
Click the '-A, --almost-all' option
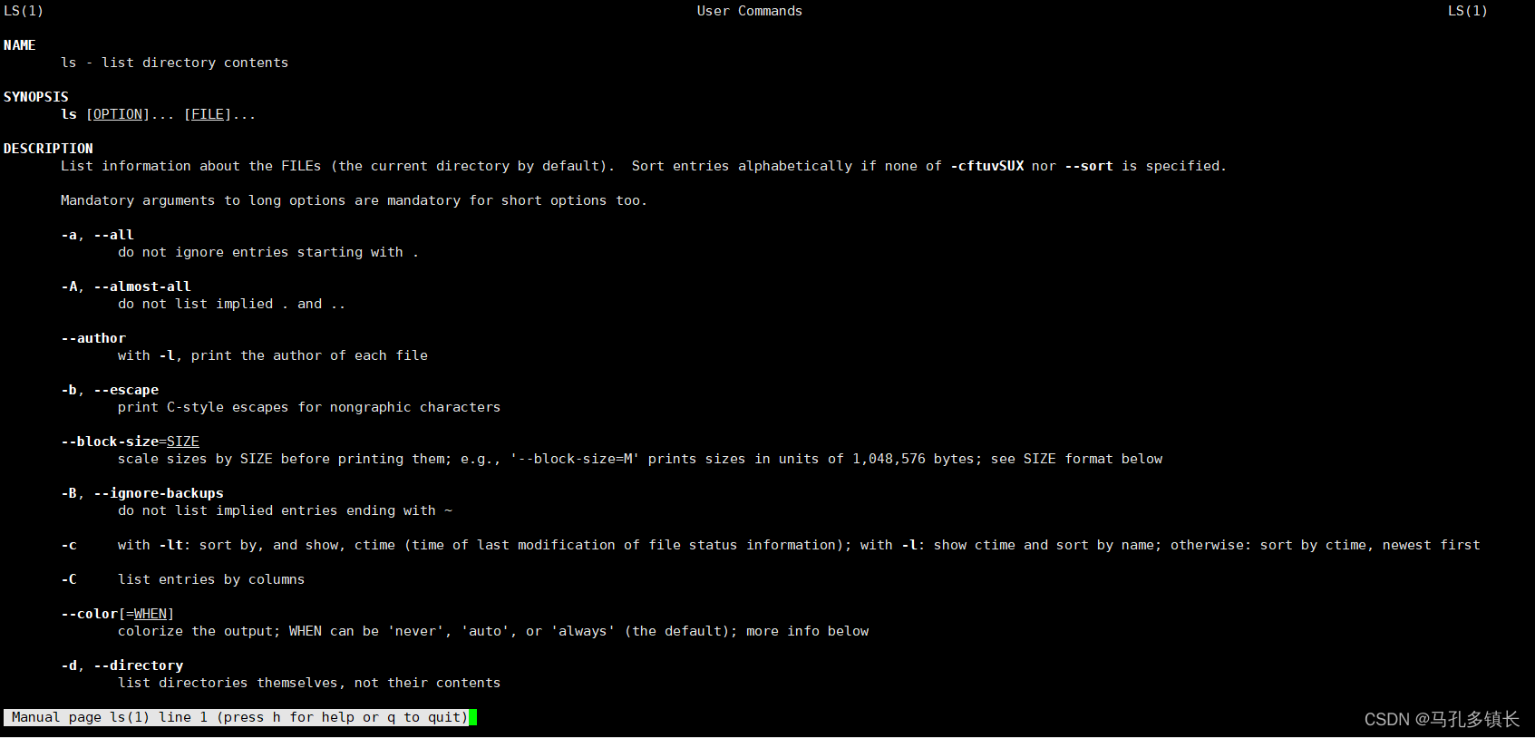coord(126,286)
